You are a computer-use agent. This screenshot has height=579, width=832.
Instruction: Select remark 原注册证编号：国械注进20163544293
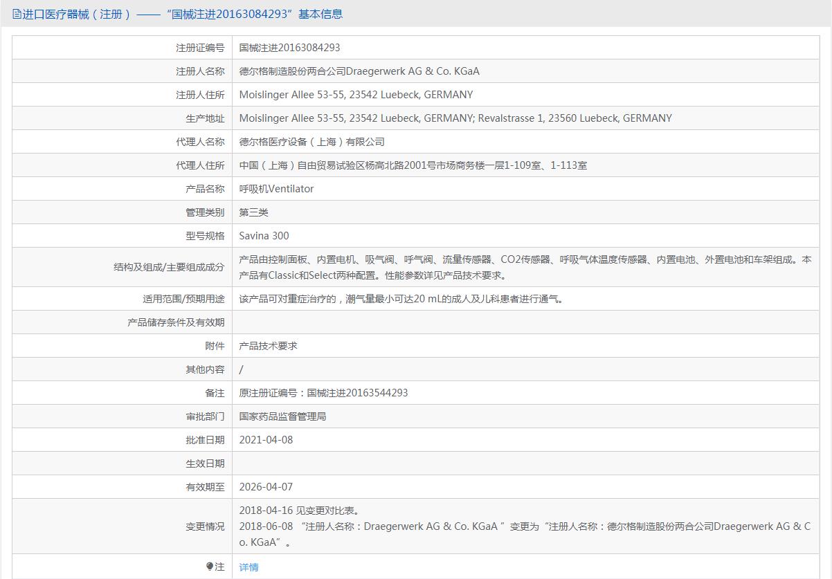pos(324,393)
